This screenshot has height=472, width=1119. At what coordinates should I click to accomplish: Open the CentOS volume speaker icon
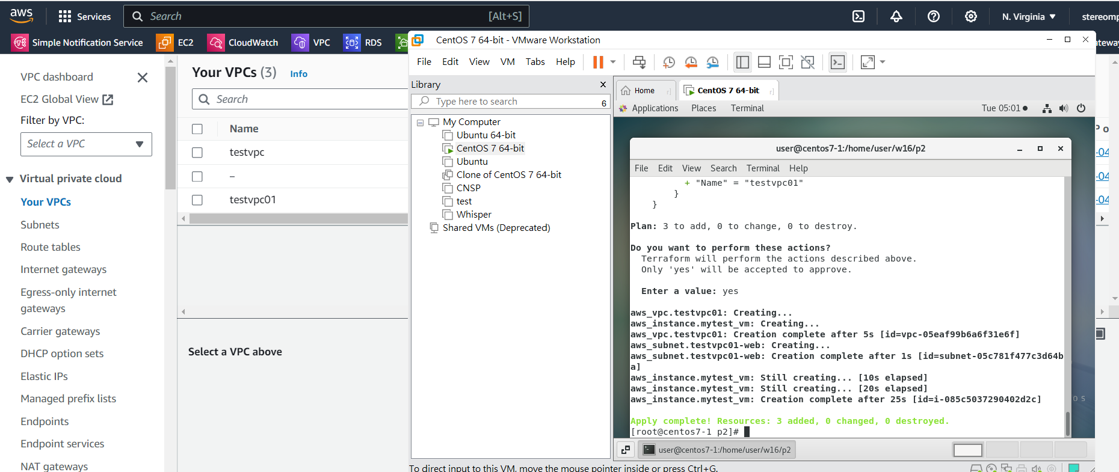coord(1064,108)
